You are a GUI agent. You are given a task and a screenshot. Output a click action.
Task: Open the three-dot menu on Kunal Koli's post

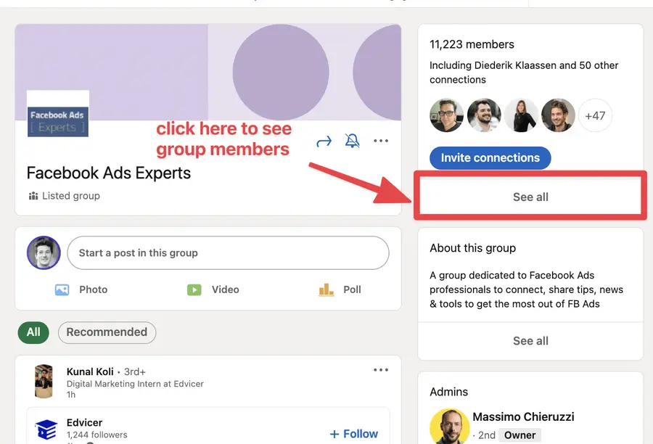381,369
